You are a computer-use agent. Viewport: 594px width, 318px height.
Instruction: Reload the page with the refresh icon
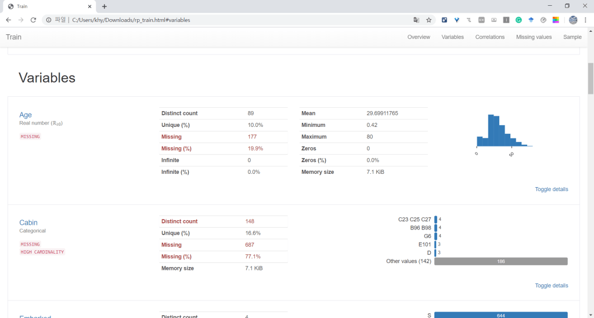click(x=33, y=20)
